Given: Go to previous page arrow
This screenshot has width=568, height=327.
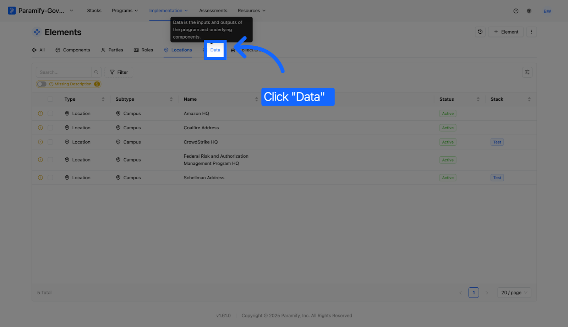Looking at the screenshot, I should 460,293.
